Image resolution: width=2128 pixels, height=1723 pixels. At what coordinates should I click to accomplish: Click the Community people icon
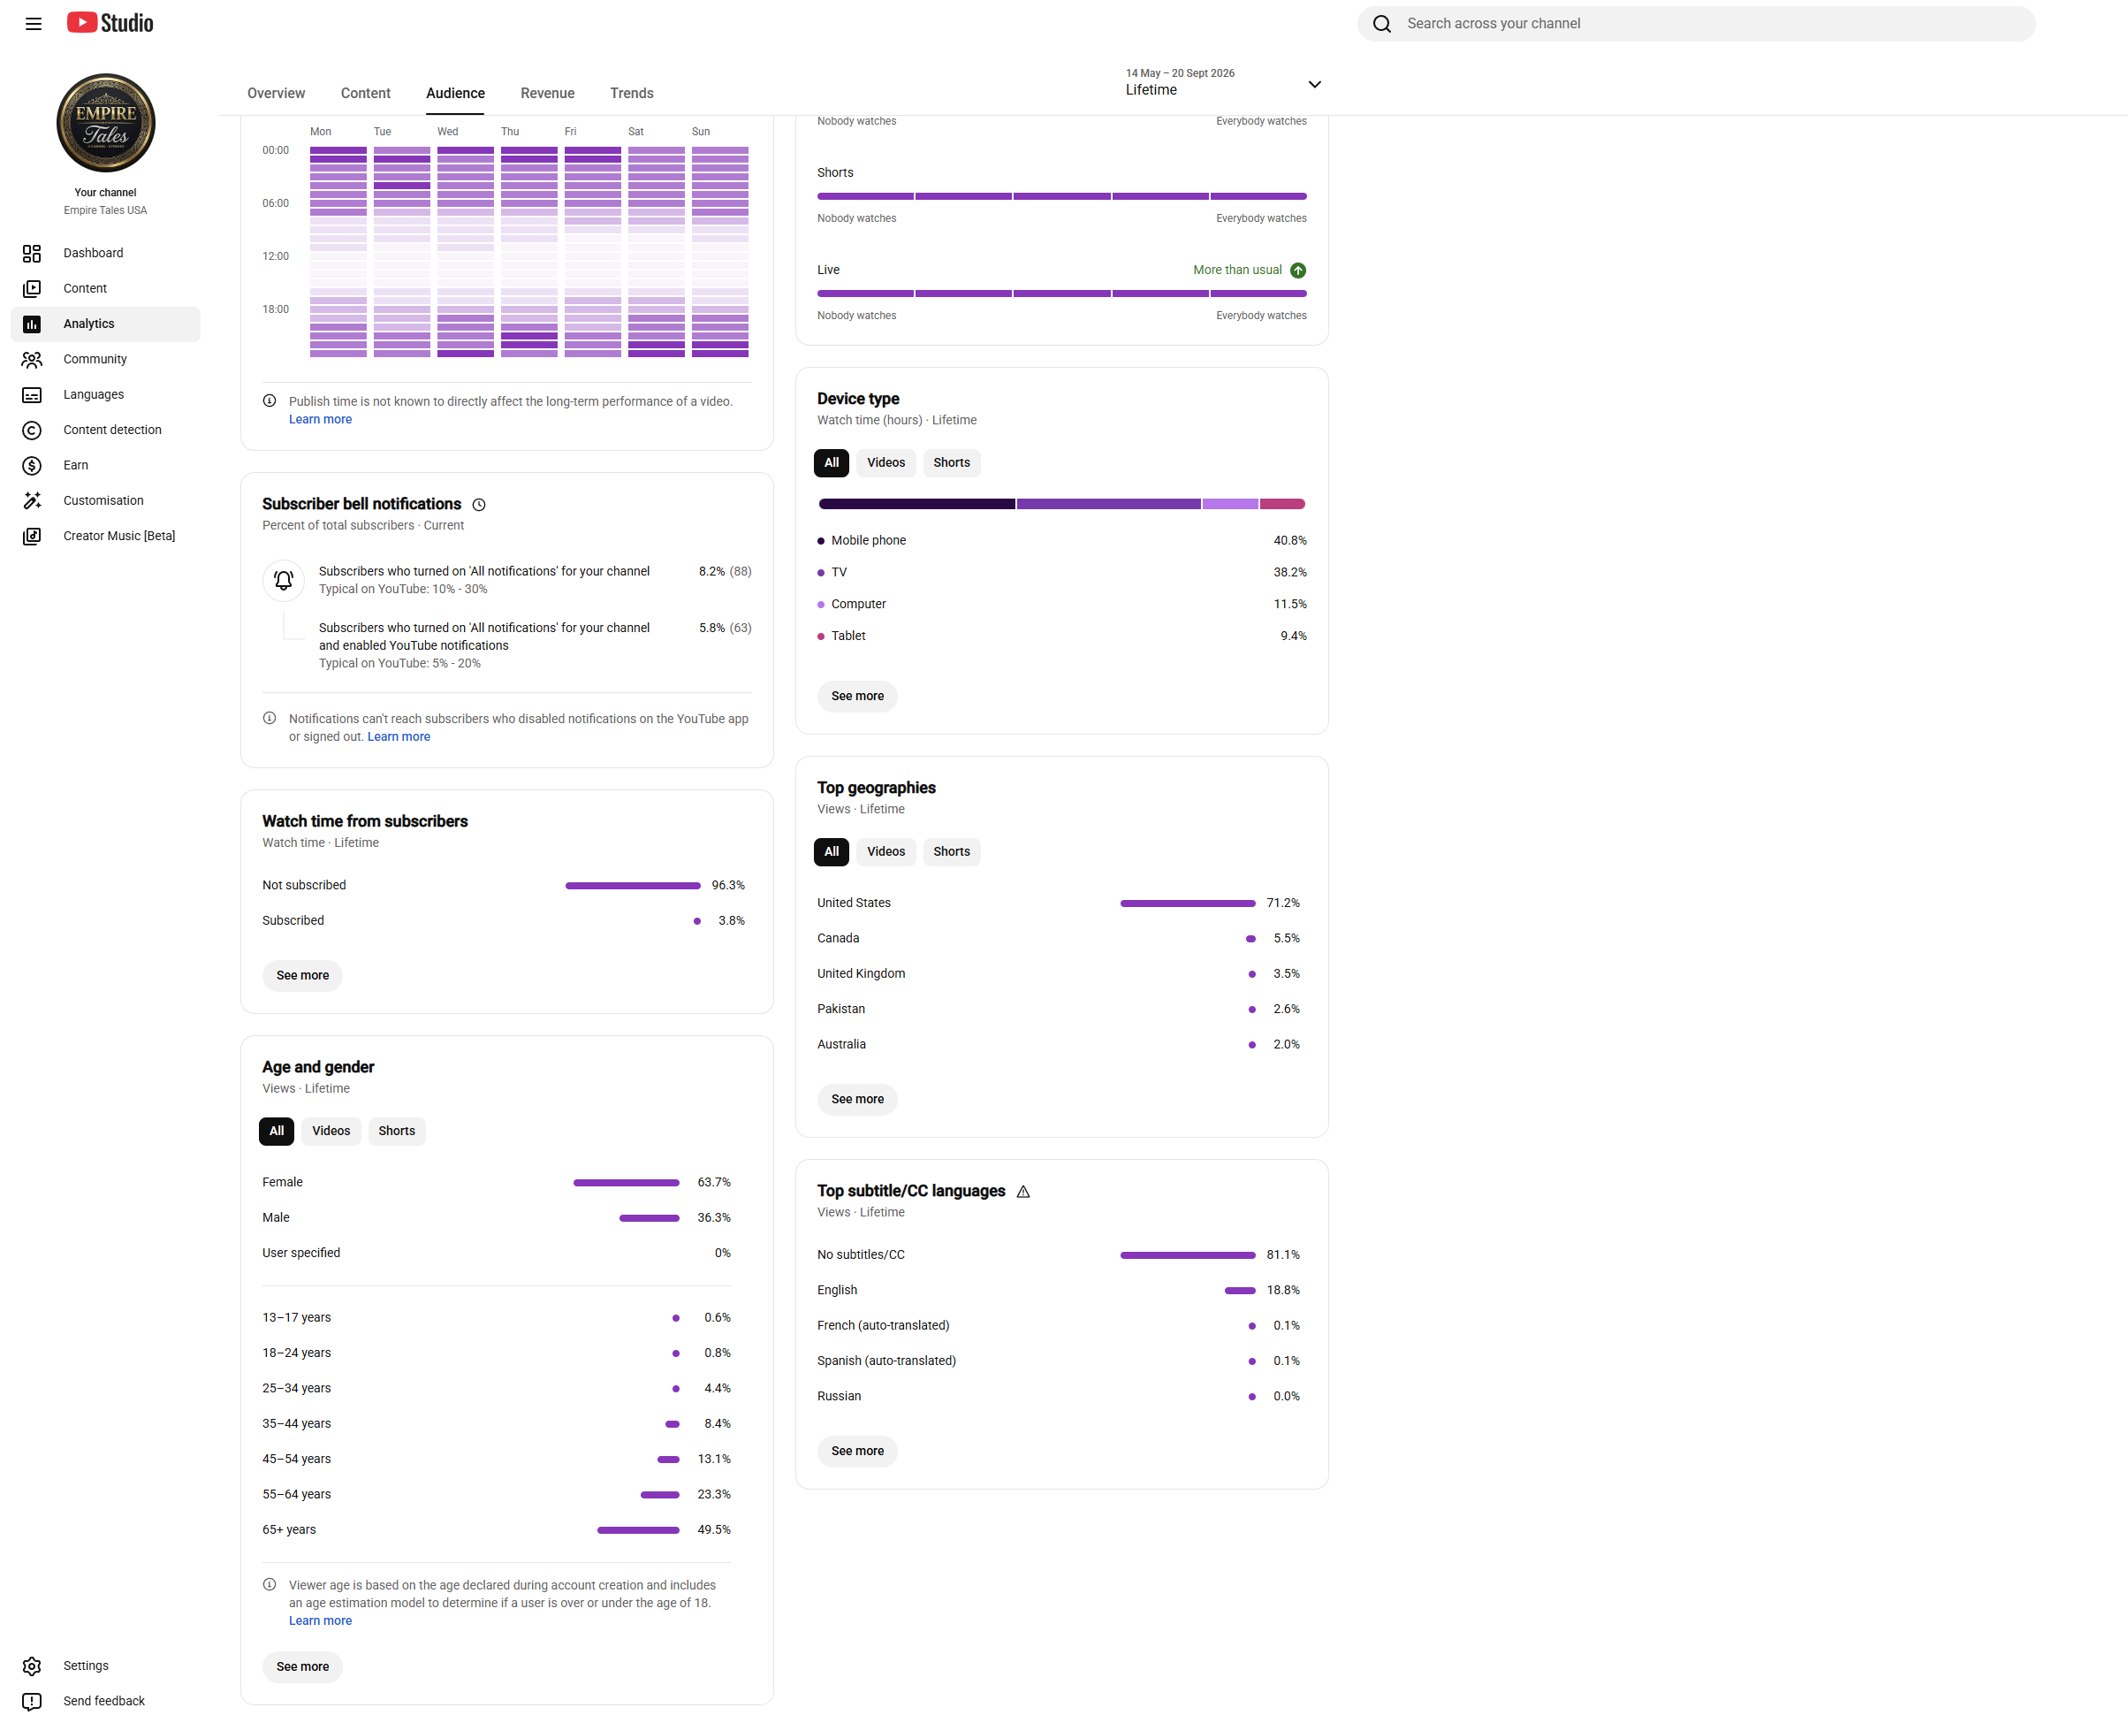(x=32, y=359)
